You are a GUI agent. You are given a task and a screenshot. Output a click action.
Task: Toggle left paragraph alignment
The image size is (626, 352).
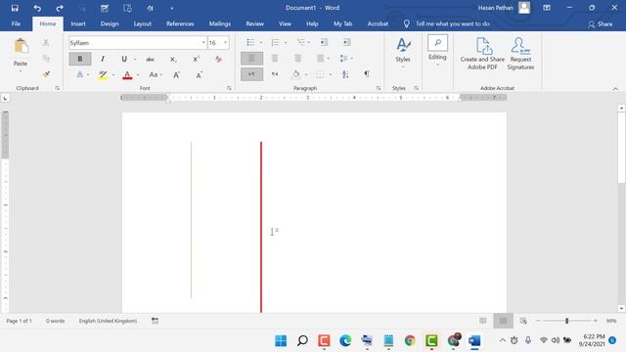[251, 59]
